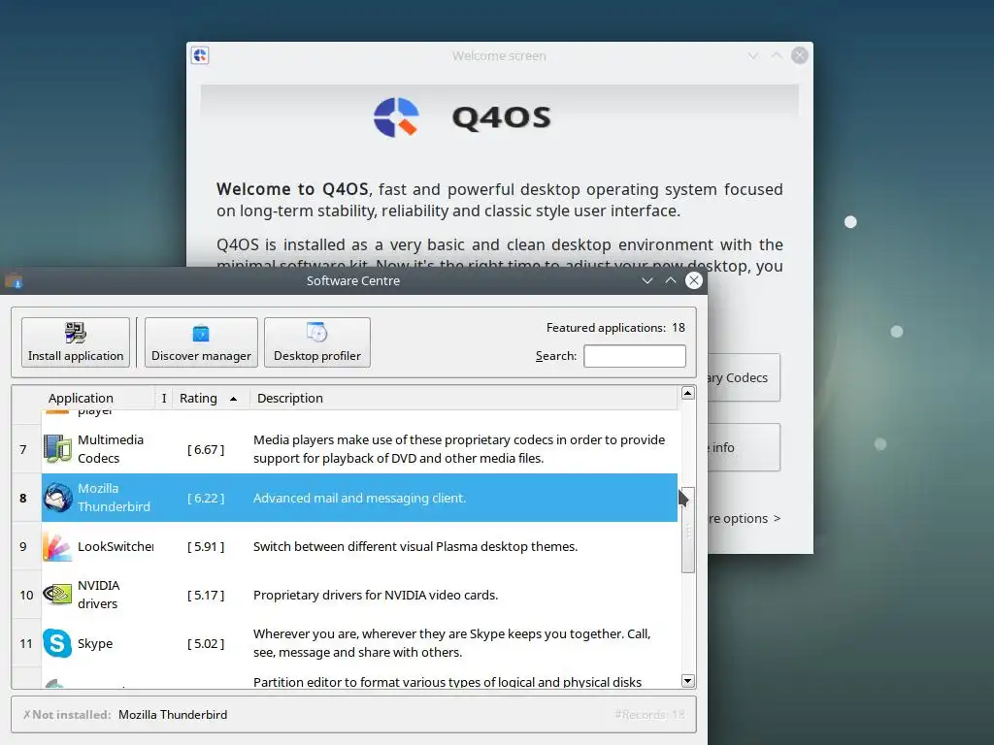The image size is (994, 745).
Task: Click the Multimedia Codecs name text
Action: tap(111, 448)
